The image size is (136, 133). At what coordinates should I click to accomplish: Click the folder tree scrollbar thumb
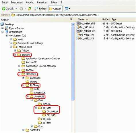73,63
